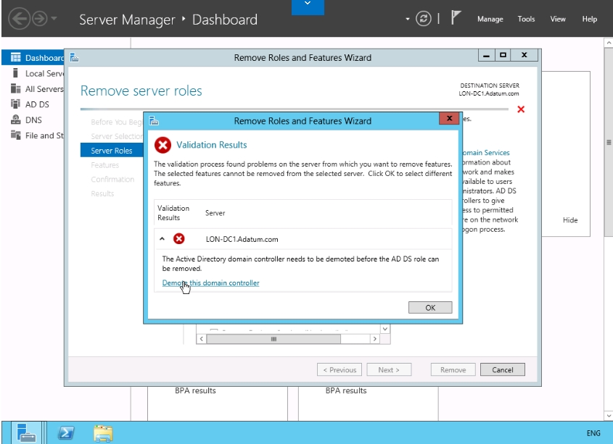Click the large Validation Results error icon
Viewport: 613px width, 444px height.
tap(162, 145)
